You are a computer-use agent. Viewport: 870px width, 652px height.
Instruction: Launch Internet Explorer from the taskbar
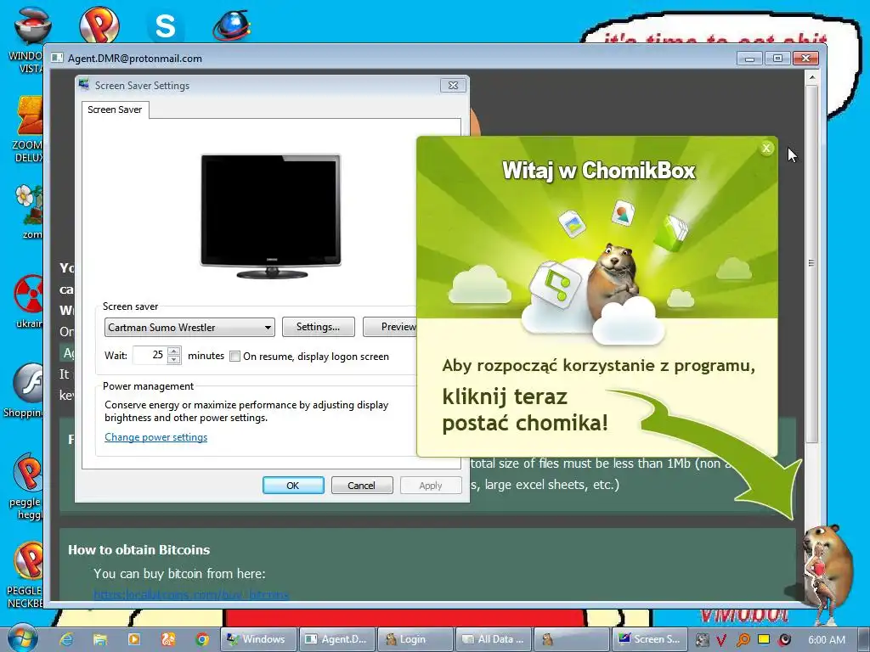point(66,639)
